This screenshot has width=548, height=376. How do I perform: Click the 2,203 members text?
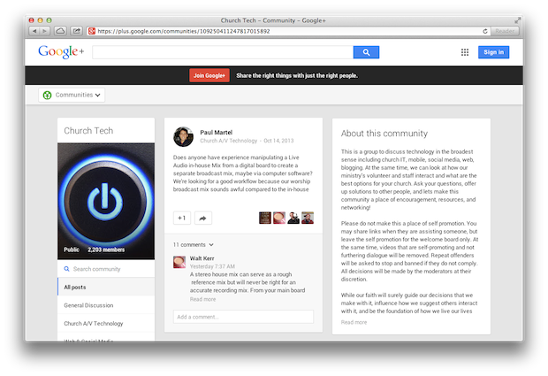click(x=106, y=249)
